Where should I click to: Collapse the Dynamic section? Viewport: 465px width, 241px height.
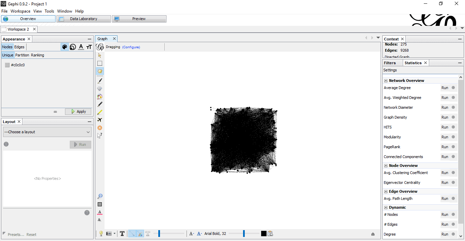tap(386, 208)
